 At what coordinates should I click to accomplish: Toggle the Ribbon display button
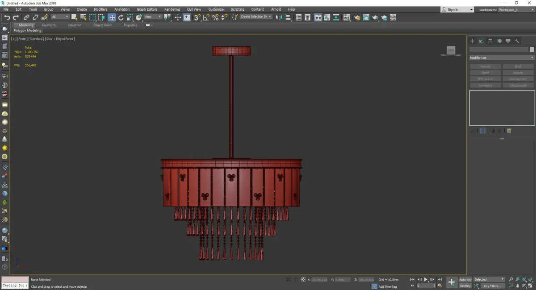click(x=318, y=17)
